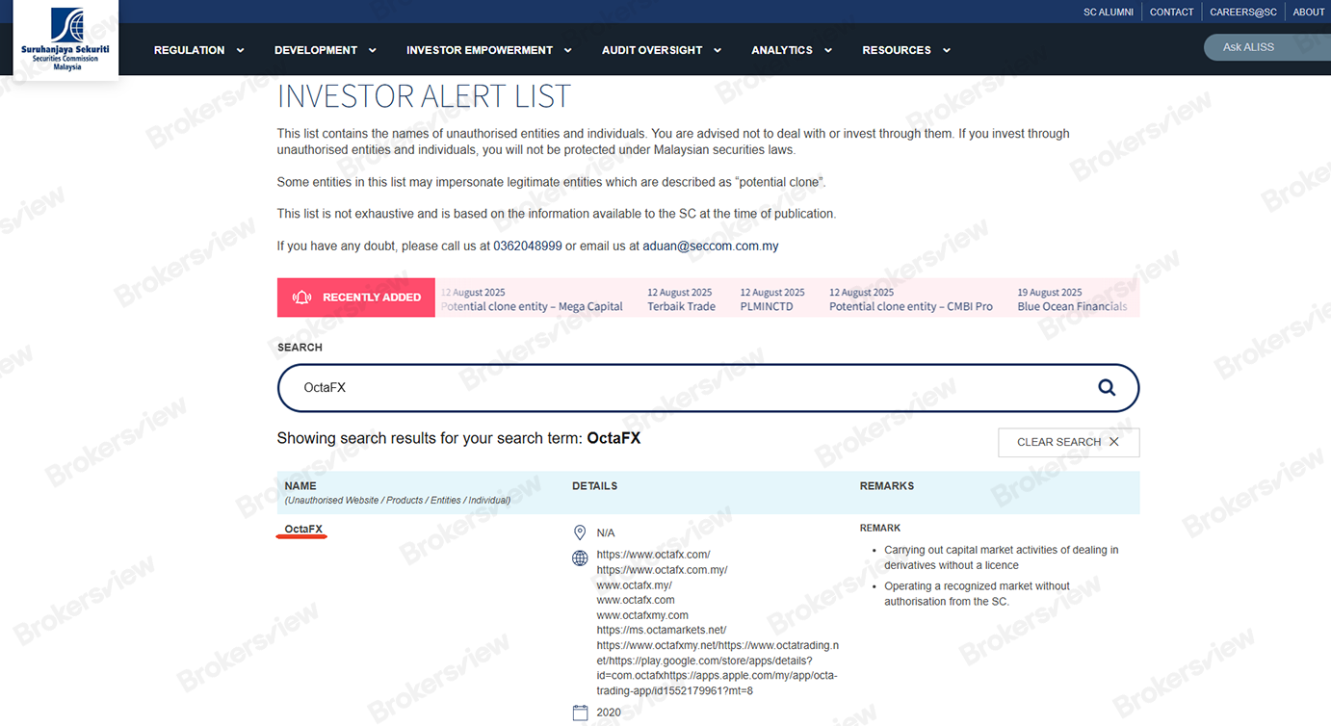Select the PLMINCTD ticker entry
The width and height of the screenshot is (1331, 726).
[772, 299]
